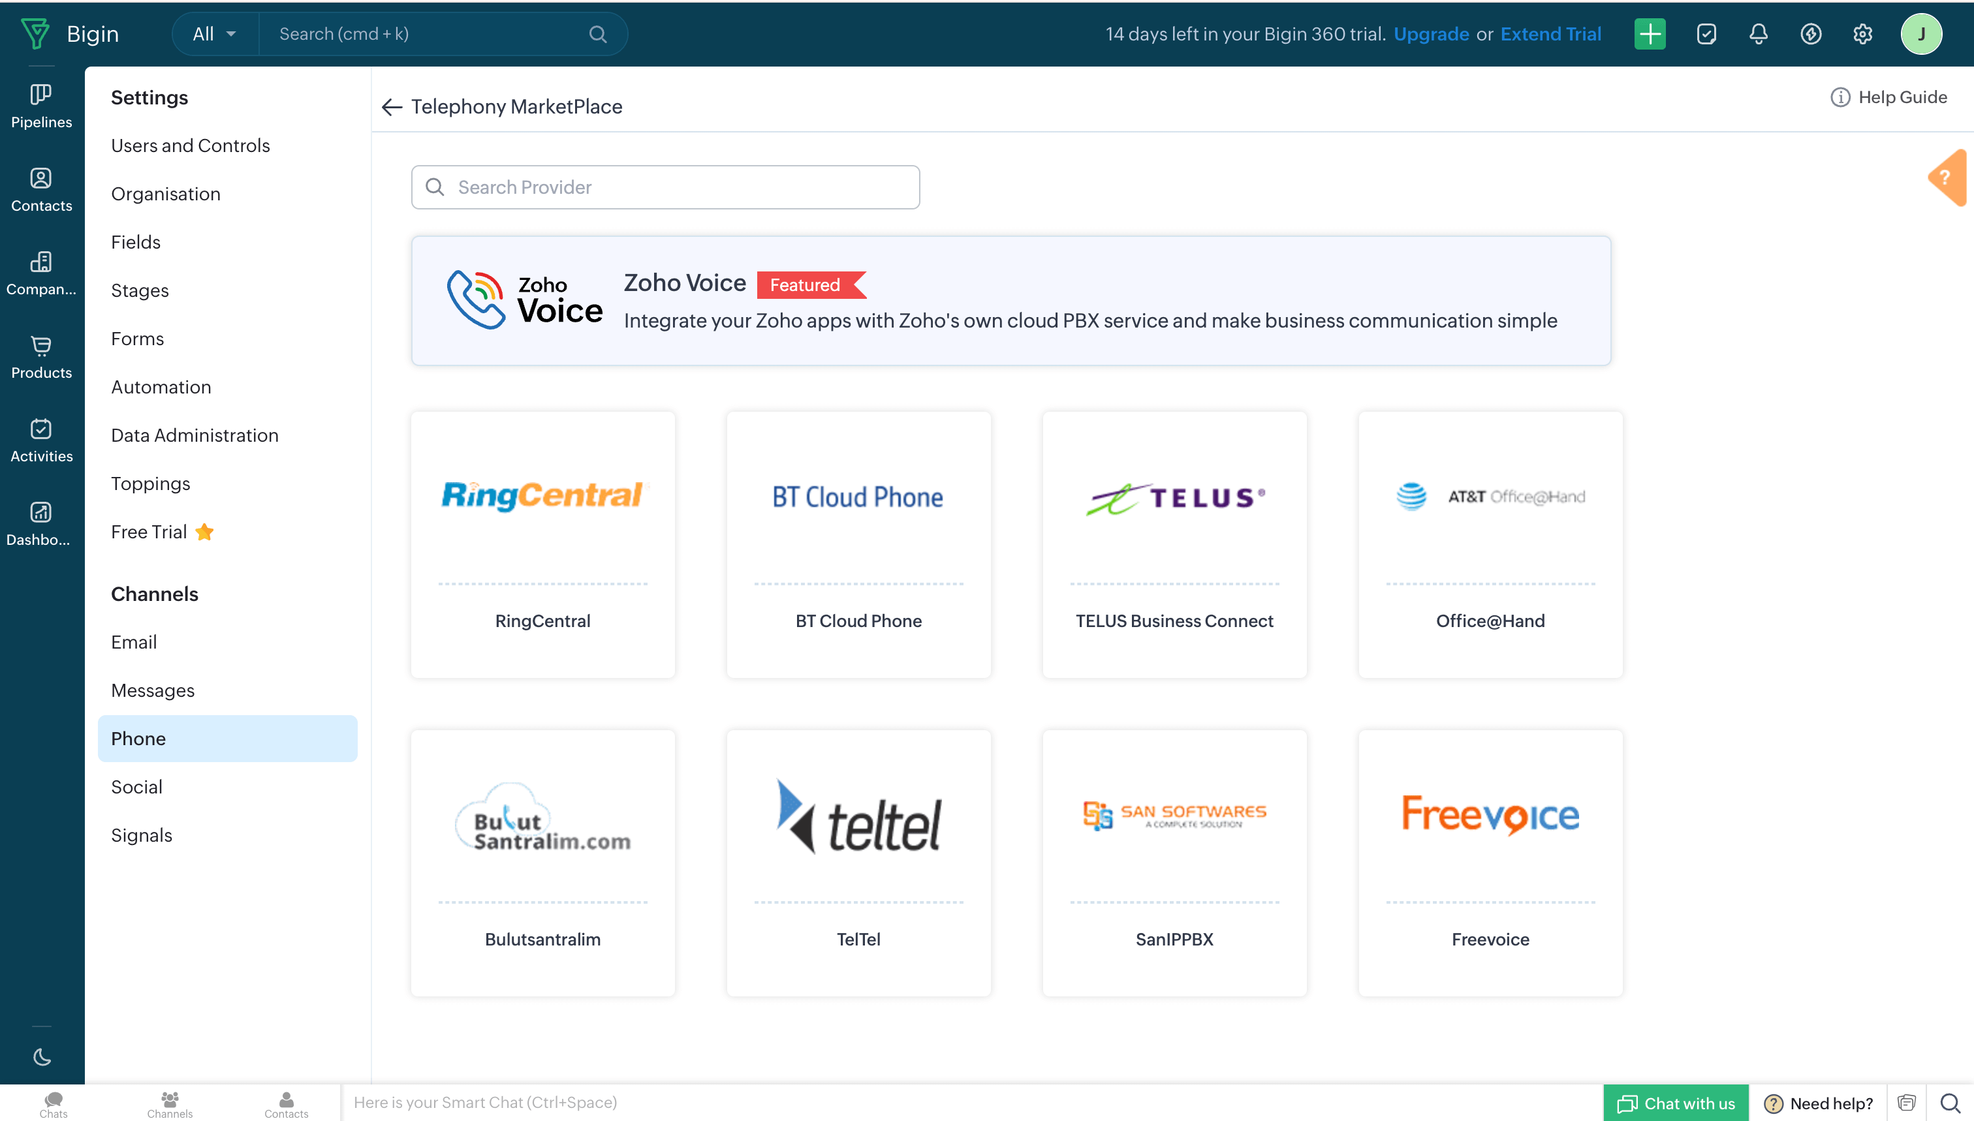Select Email under Channels settings

pyautogui.click(x=134, y=641)
